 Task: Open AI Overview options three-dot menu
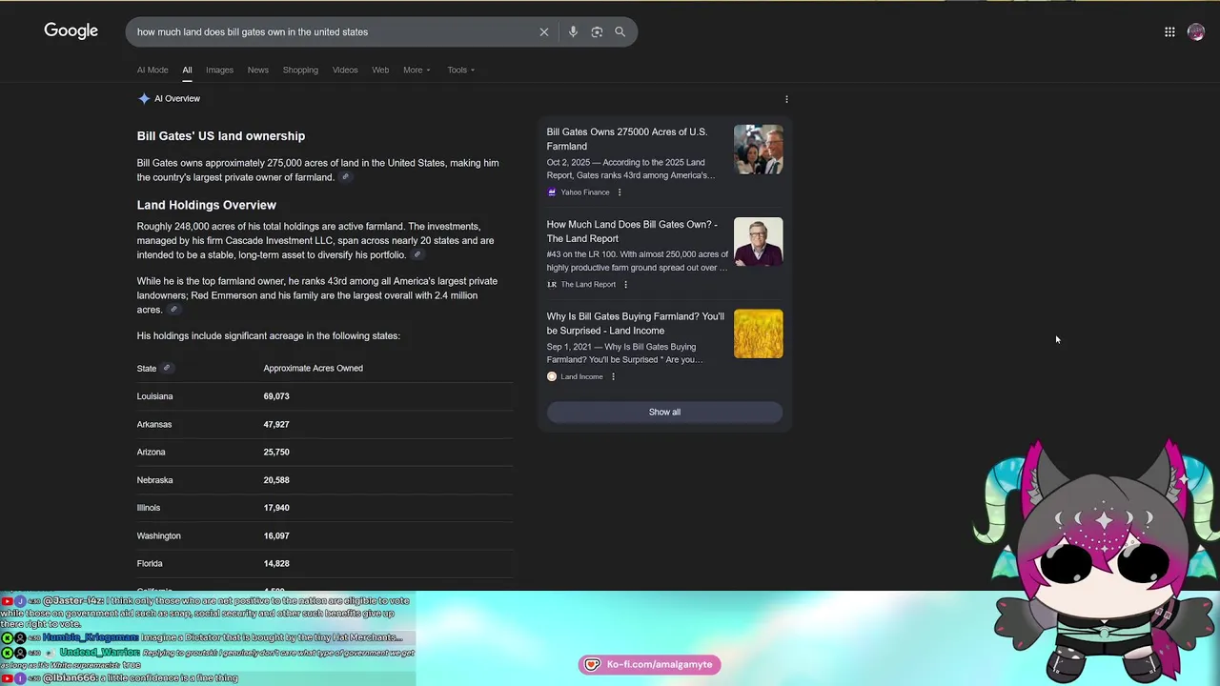[x=786, y=99]
